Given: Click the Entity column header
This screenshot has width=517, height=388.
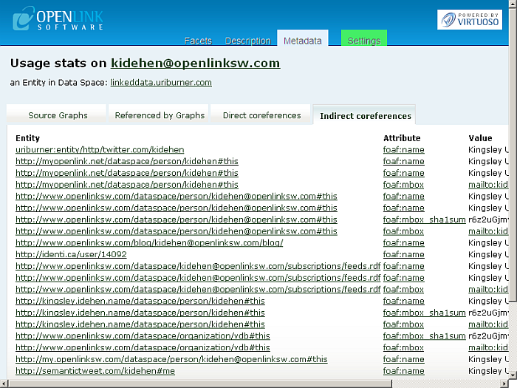Looking at the screenshot, I should tap(28, 138).
